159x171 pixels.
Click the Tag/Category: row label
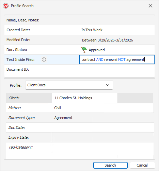21,147
